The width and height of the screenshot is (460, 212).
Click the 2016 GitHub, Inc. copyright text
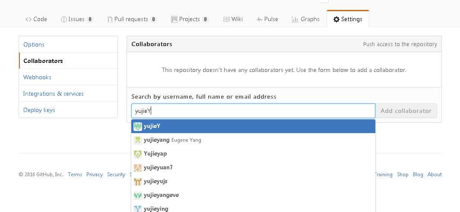(41, 174)
